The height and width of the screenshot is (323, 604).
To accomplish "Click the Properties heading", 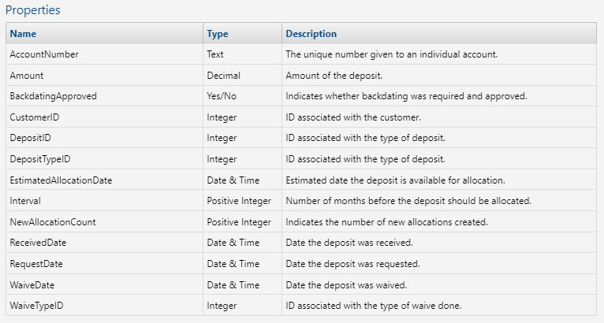I will [x=33, y=10].
